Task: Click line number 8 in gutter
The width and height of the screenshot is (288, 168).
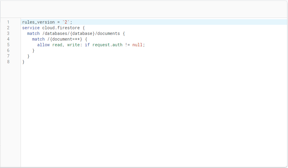Action: 8,62
